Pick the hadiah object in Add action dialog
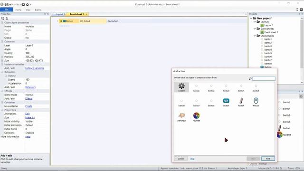 (241, 102)
